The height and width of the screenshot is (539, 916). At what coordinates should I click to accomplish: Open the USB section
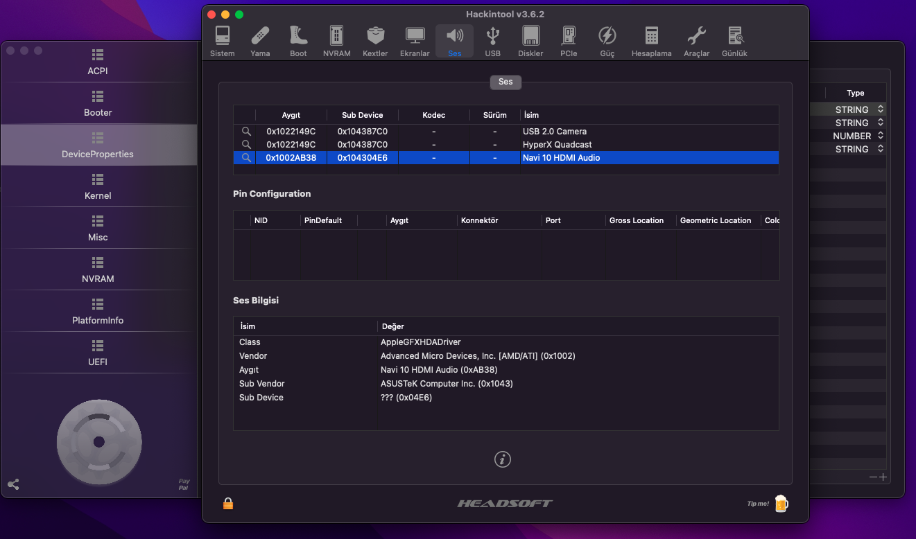492,41
